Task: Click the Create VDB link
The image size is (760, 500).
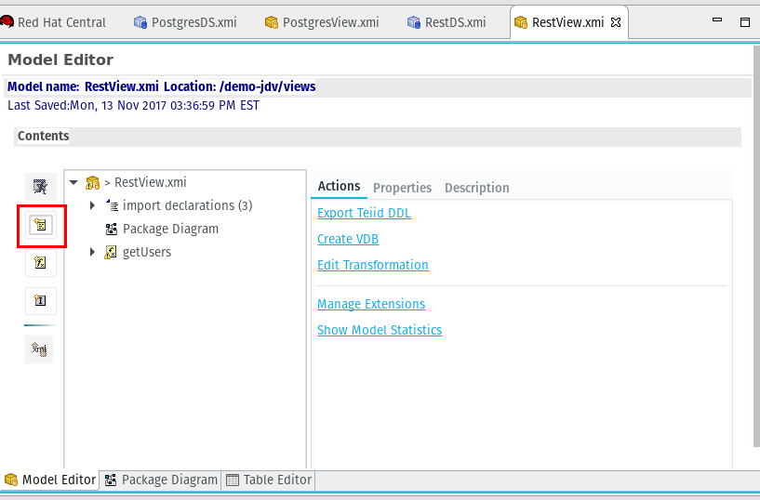Action: click(x=348, y=239)
